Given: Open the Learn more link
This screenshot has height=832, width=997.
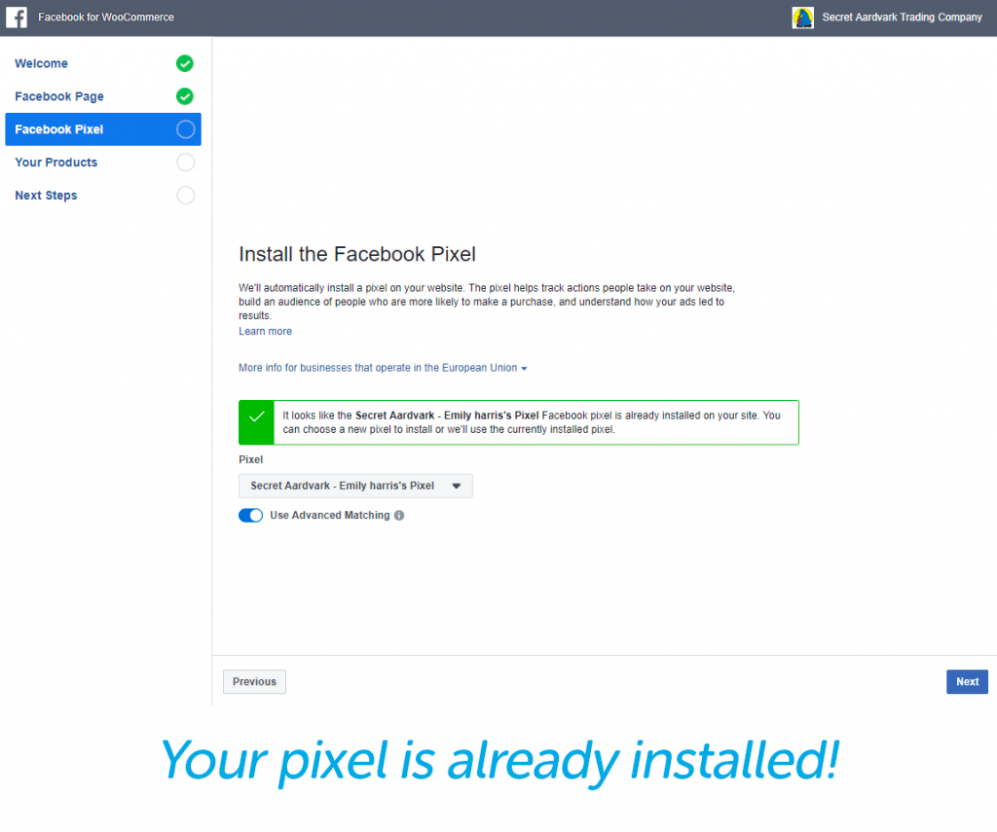Looking at the screenshot, I should (265, 331).
